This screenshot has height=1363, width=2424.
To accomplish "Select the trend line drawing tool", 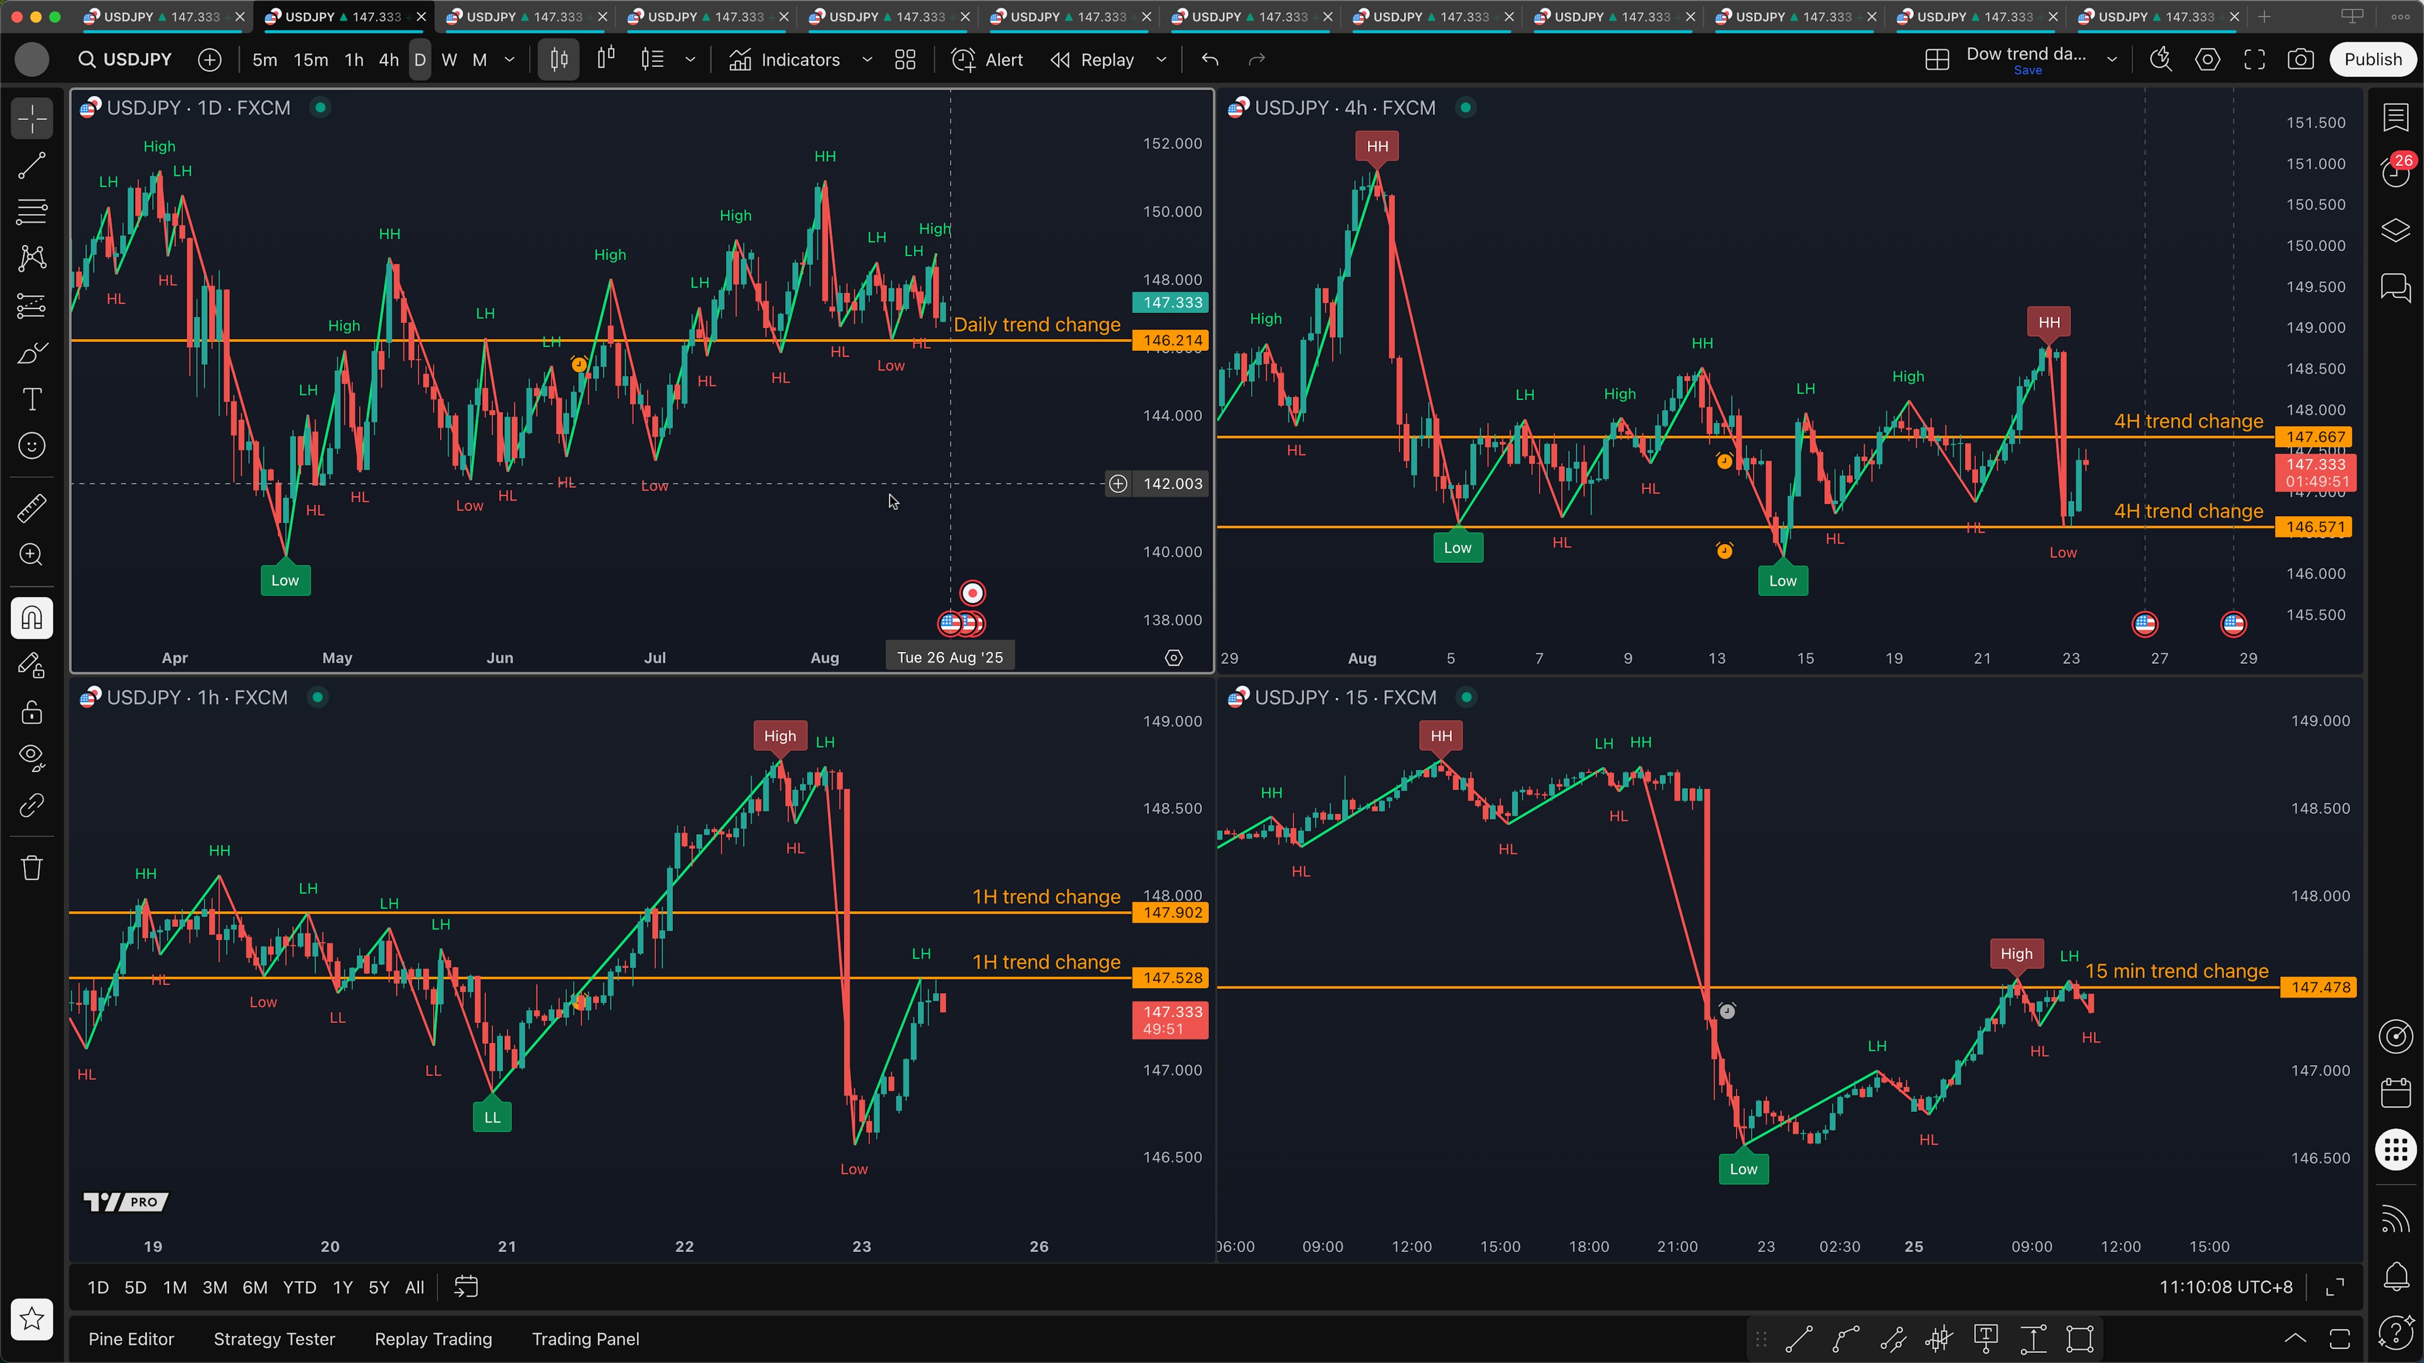I will [32, 167].
